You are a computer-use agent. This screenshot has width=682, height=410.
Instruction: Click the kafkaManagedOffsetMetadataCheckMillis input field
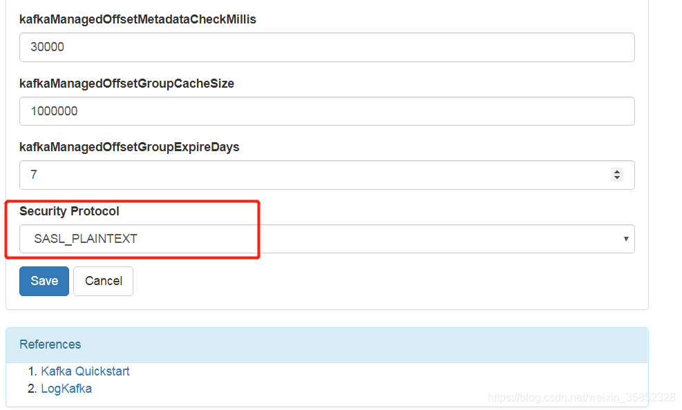327,47
